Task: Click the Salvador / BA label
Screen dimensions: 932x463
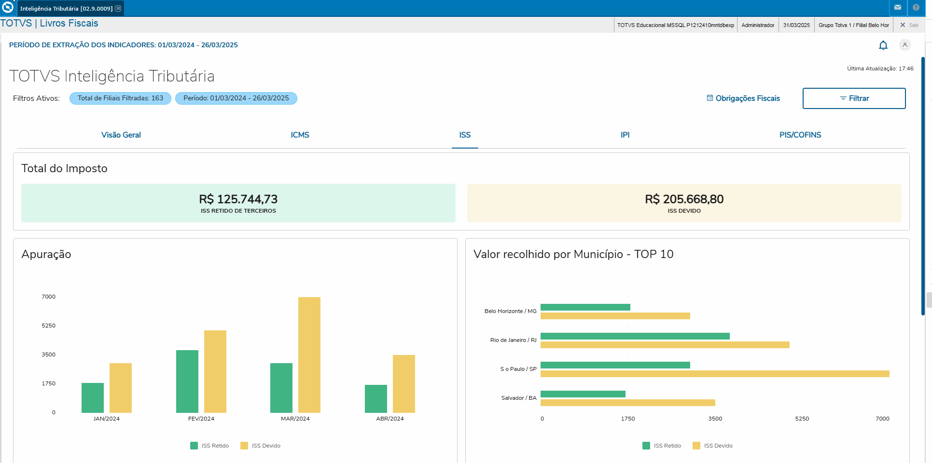Action: pos(519,398)
